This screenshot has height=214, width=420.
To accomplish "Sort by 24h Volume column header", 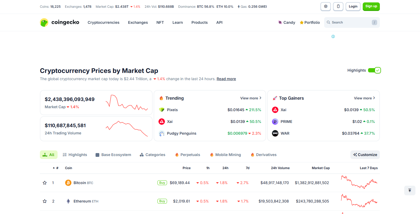I will [280, 168].
